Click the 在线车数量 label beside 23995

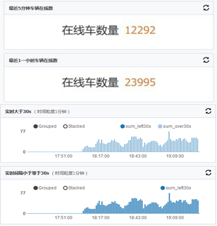pos(90,82)
